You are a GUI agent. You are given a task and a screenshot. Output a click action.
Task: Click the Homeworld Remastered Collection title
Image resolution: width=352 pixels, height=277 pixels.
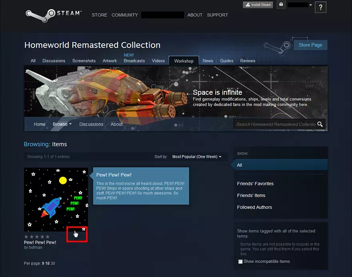coord(92,45)
